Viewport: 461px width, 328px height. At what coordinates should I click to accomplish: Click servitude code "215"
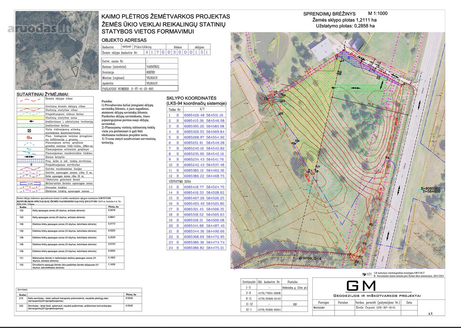pyautogui.click(x=22, y=298)
